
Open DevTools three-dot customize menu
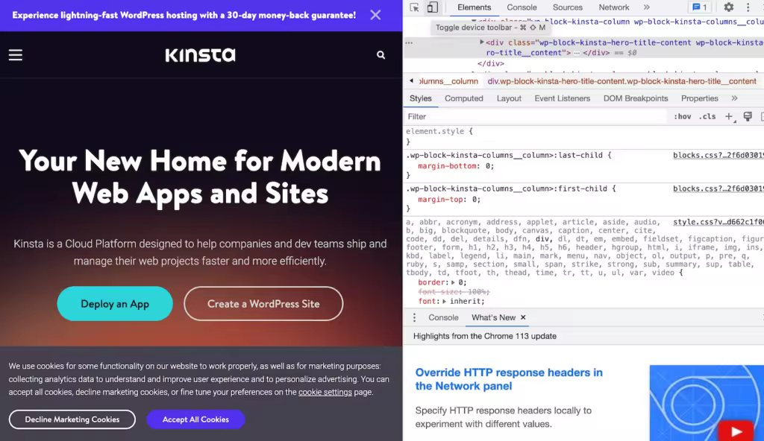pyautogui.click(x=748, y=7)
